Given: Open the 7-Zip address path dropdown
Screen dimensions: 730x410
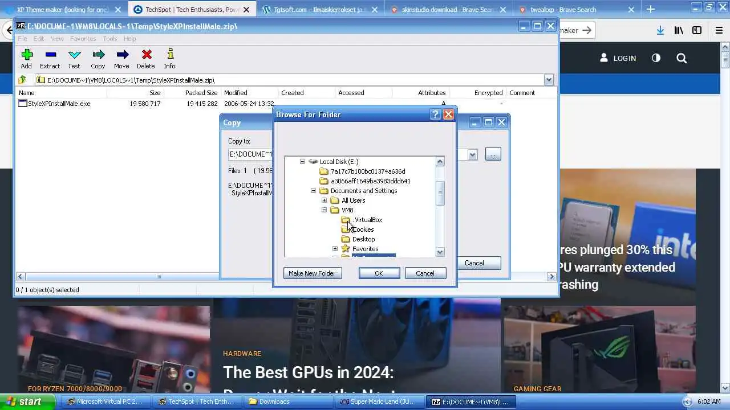Looking at the screenshot, I should tap(549, 80).
